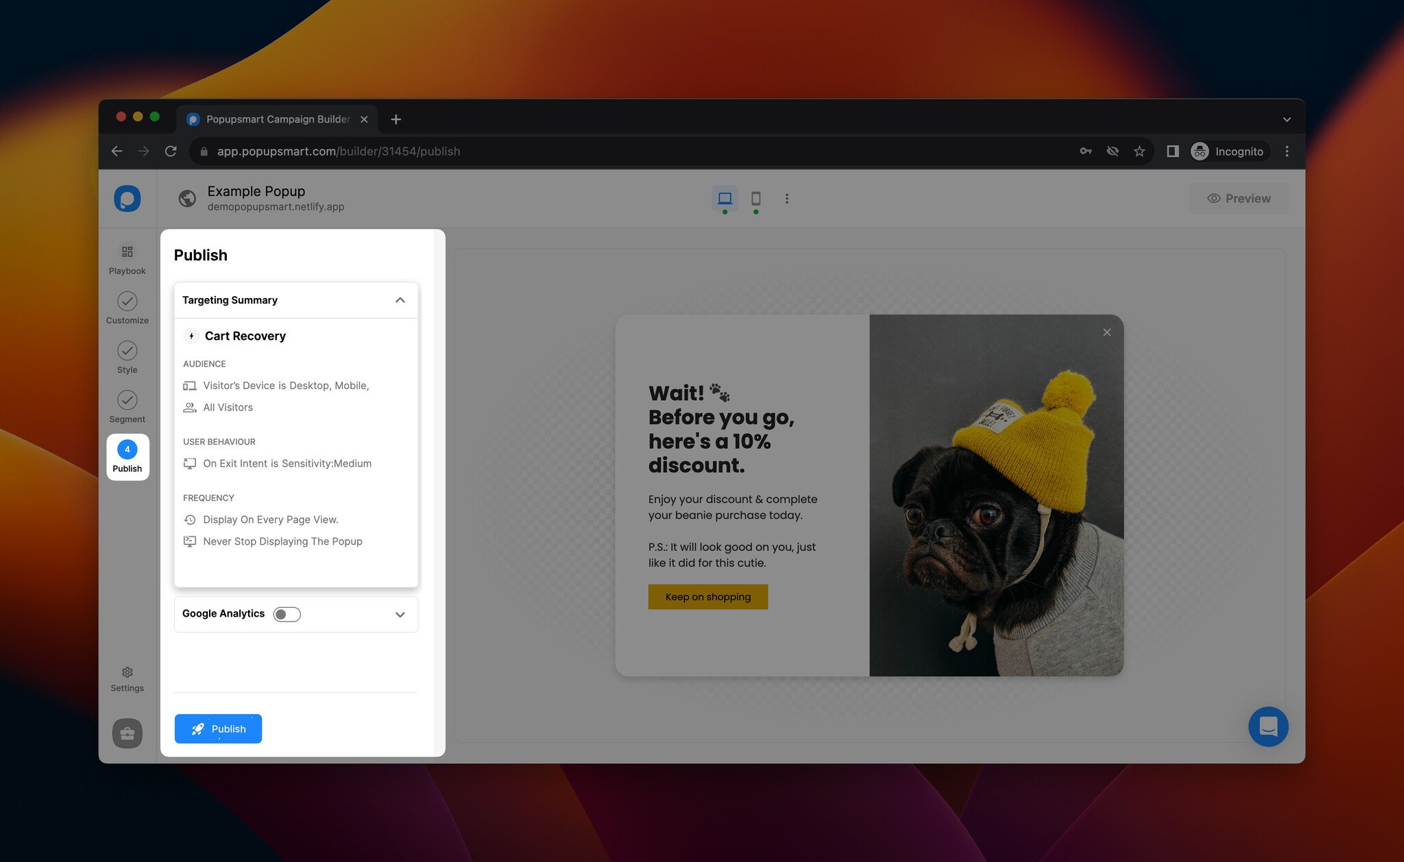Click the Publish button to go live

217,728
